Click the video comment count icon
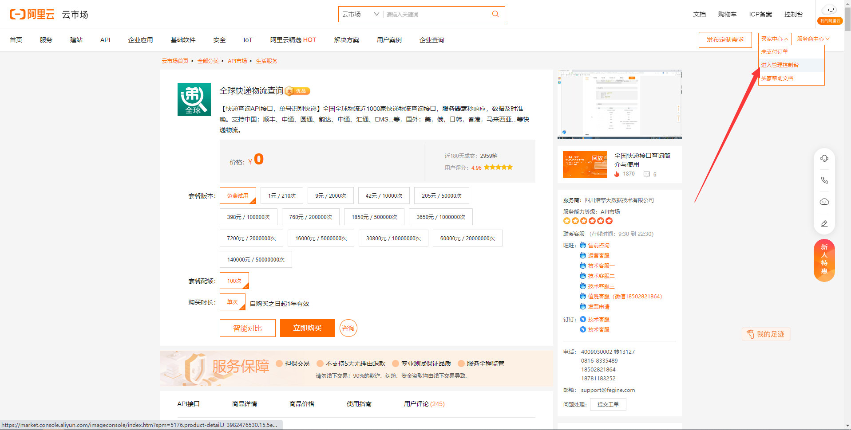 click(x=647, y=174)
